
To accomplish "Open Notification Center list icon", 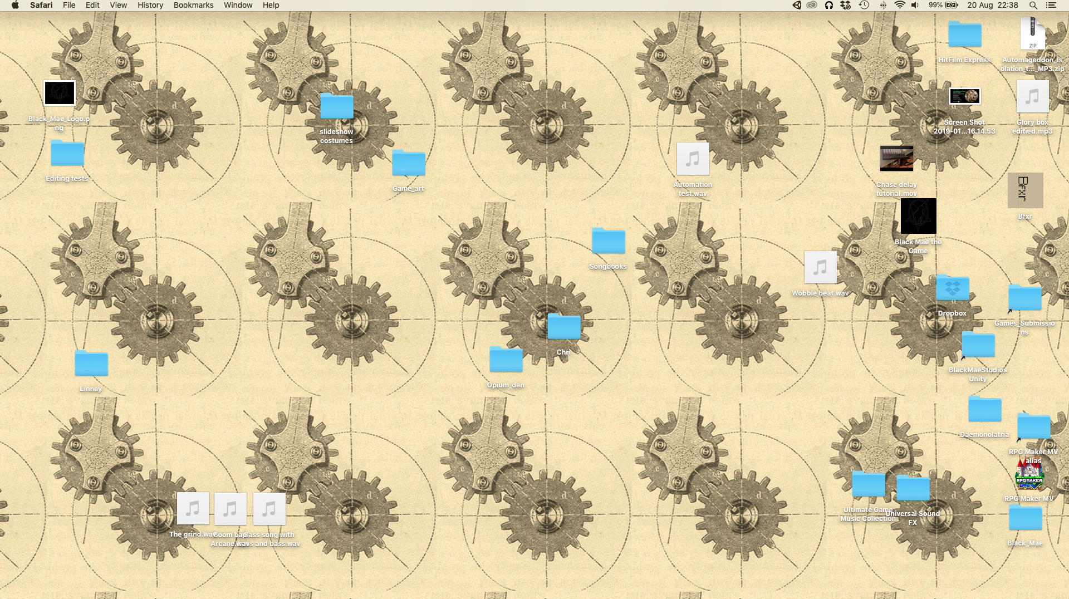I will (1051, 5).
